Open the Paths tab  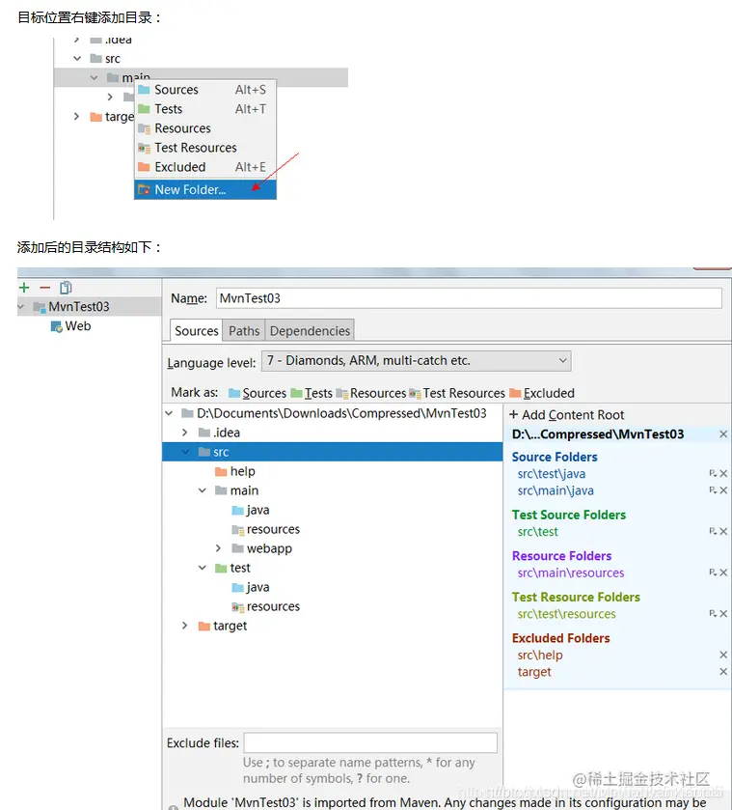coord(244,330)
